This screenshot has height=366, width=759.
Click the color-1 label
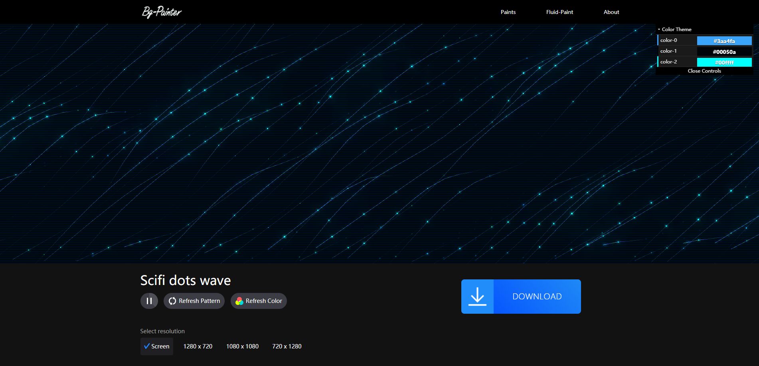point(668,51)
